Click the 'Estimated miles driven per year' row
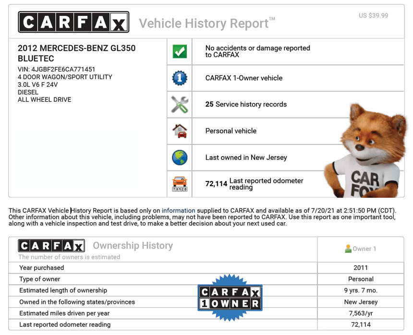 point(64,313)
